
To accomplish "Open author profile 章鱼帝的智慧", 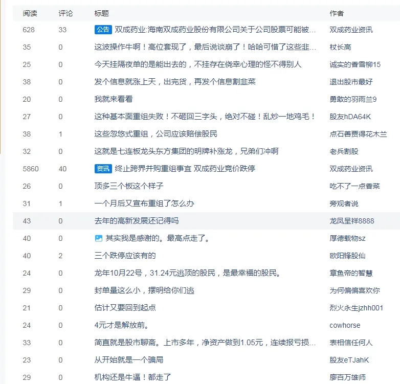I will (351, 273).
